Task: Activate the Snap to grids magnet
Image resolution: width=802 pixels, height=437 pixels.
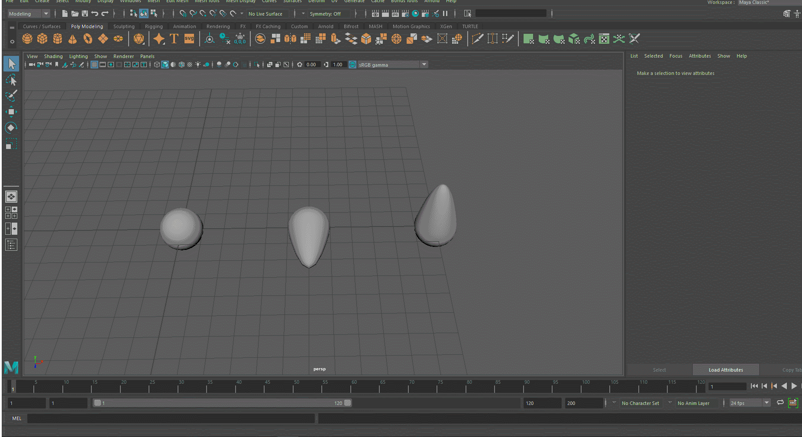Action: coord(183,13)
